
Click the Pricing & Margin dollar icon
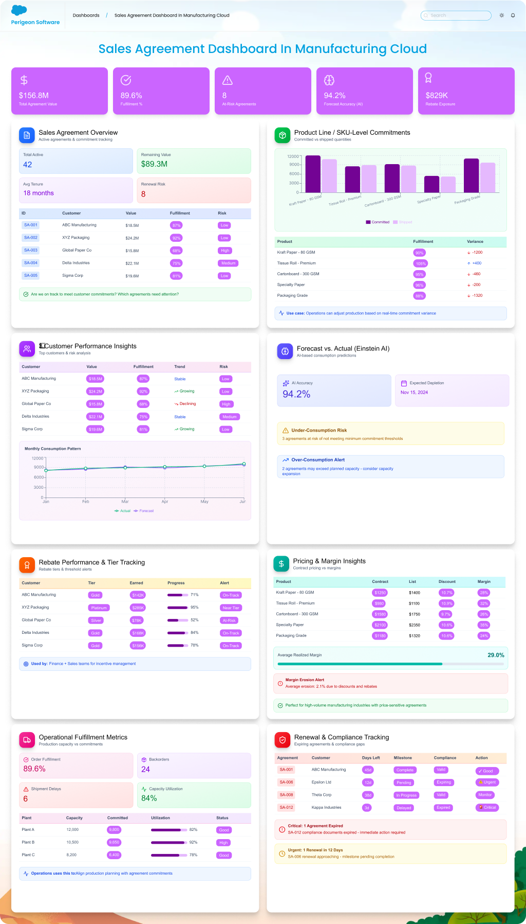point(281,564)
